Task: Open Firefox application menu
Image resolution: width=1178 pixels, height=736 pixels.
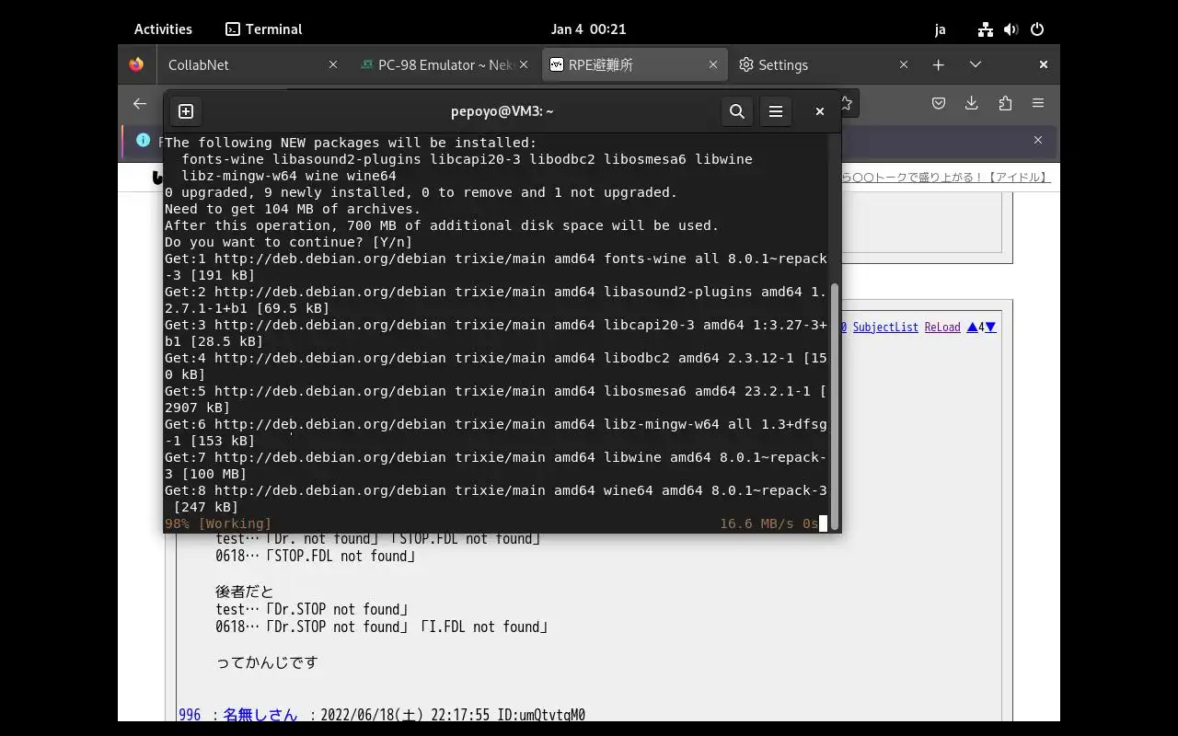Action: [1038, 104]
